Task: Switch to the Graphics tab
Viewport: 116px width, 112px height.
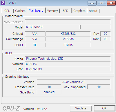Action: coord(79,11)
